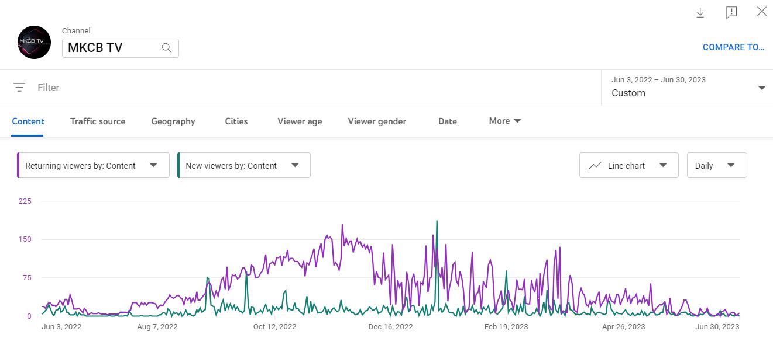
Task: Go to the Viewer gender tab
Action: (377, 121)
